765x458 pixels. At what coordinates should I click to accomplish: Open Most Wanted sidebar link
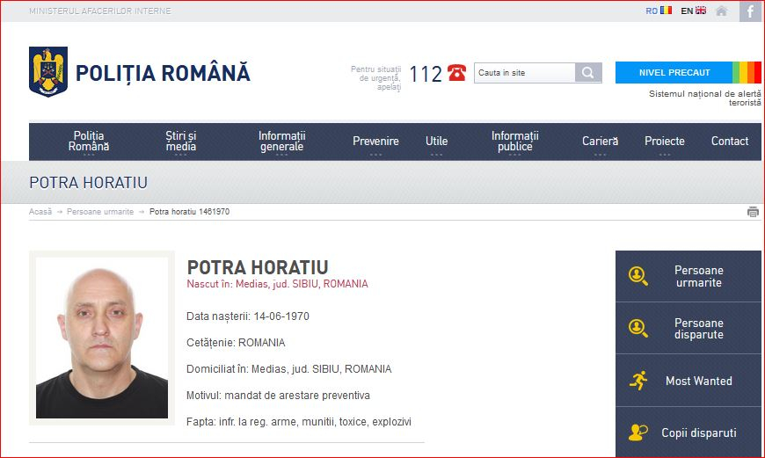688,381
